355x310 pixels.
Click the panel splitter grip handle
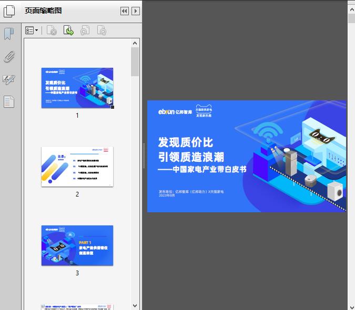[144, 156]
